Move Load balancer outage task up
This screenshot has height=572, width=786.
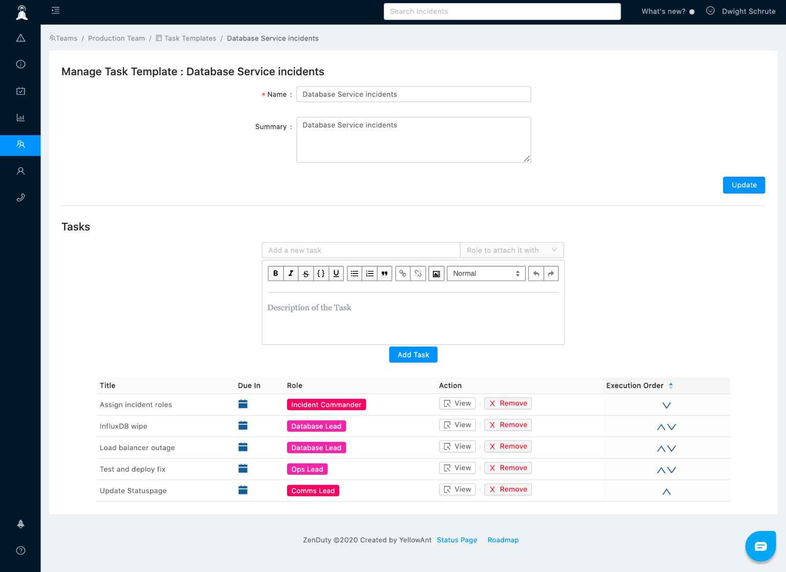[x=661, y=449]
